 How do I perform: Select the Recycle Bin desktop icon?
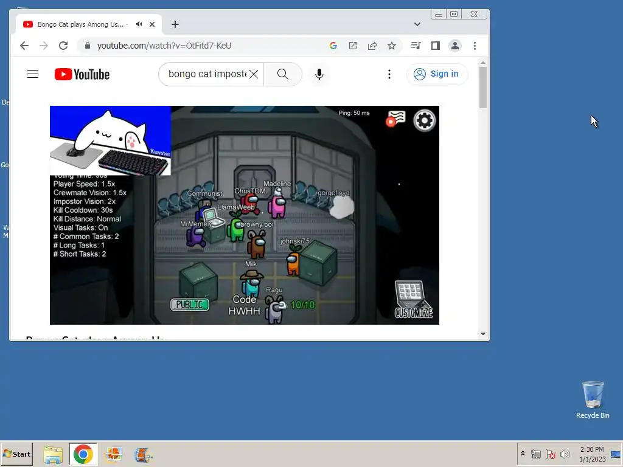(593, 400)
